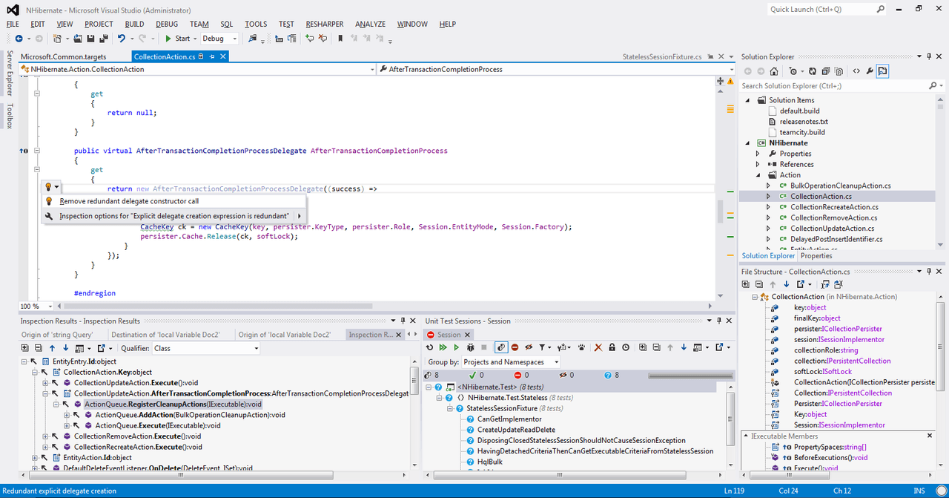Click the paw print Cover Tests icon
This screenshot has width=949, height=498.
pos(582,347)
